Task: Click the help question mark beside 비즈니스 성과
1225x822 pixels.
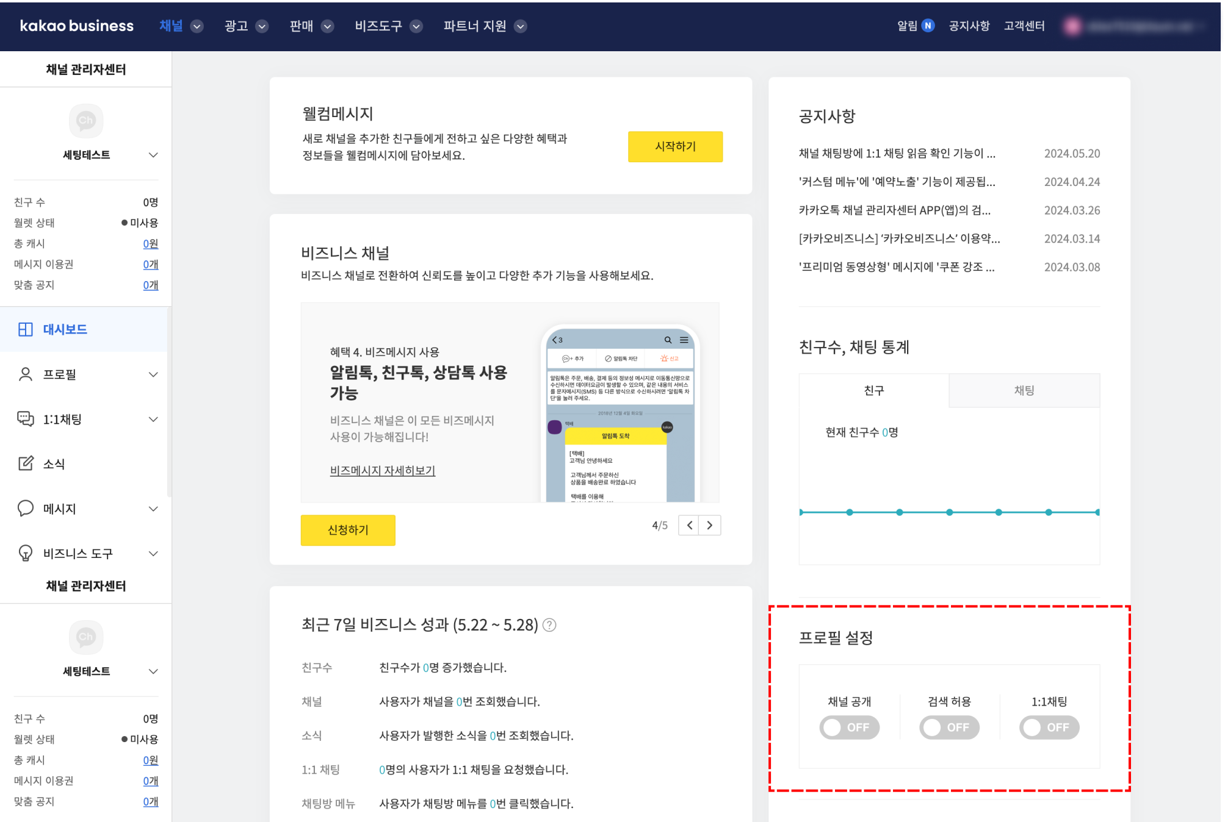Action: pyautogui.click(x=549, y=625)
